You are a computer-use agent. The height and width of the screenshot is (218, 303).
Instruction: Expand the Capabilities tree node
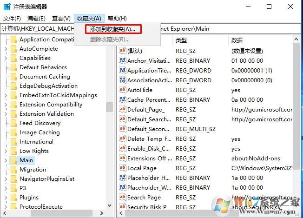6,58
